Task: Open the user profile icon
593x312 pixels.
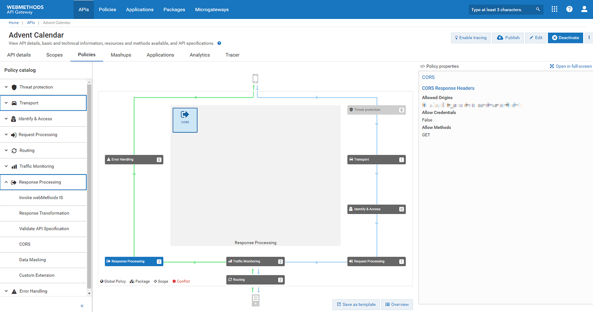Action: (x=584, y=9)
